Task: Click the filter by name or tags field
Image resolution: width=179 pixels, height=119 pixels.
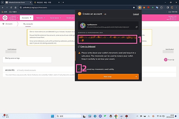Action: (x=27, y=59)
